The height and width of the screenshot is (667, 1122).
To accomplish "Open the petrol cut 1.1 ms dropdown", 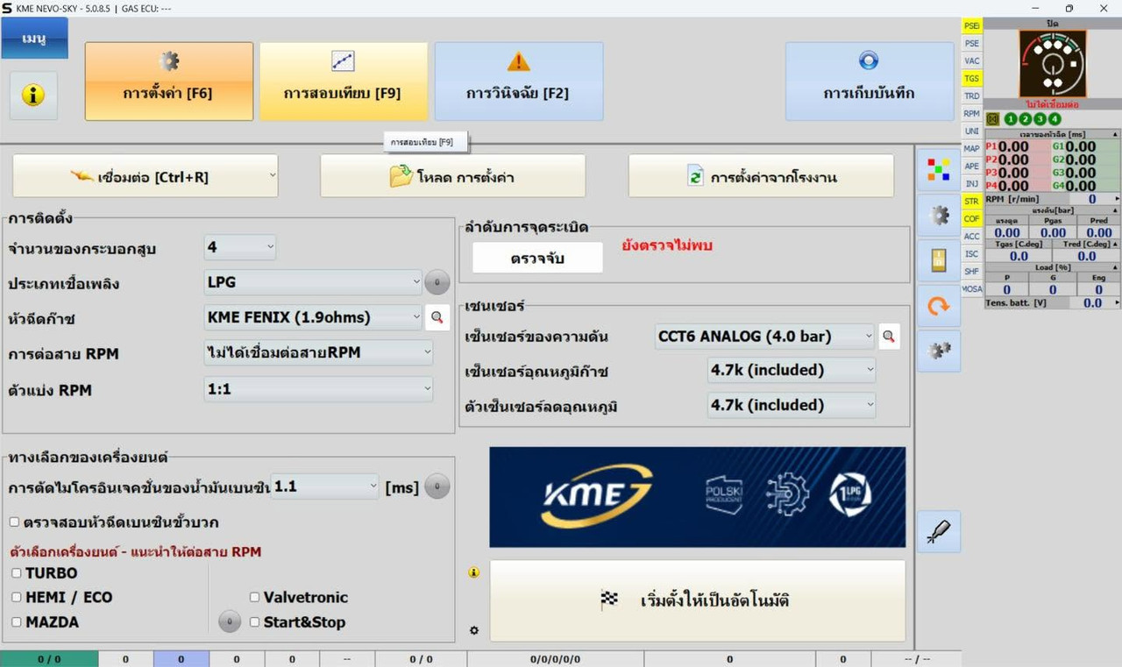I will (324, 486).
